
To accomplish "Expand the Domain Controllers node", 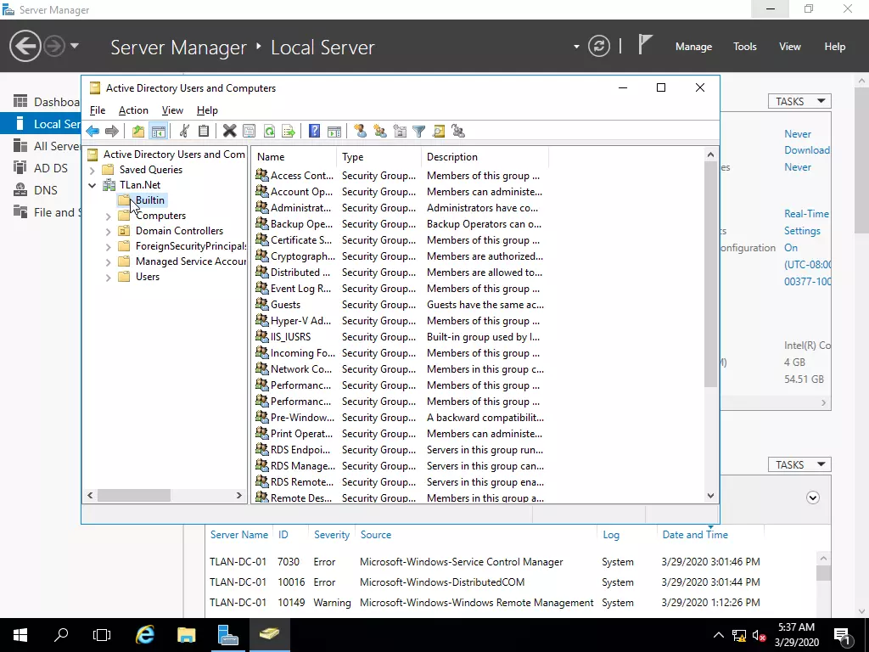I will (109, 231).
